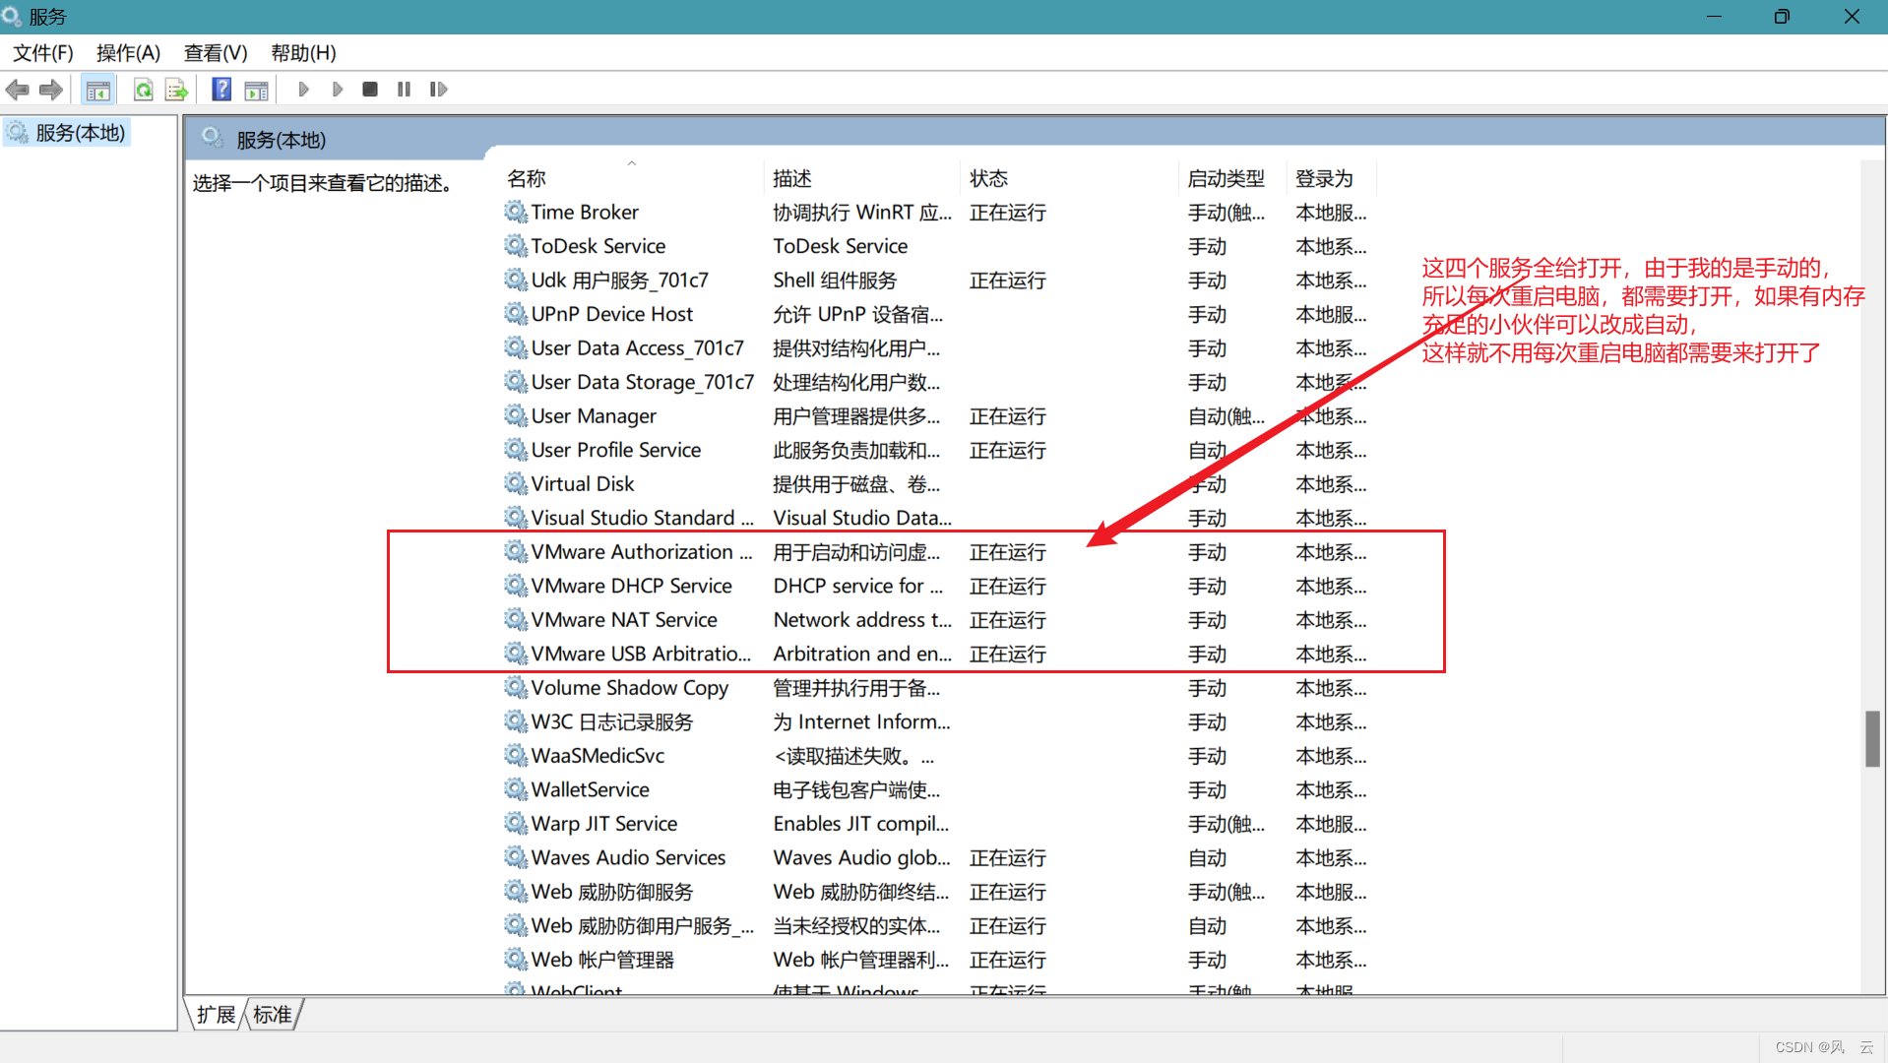Select 服务(本地) in the left tree

[x=68, y=133]
